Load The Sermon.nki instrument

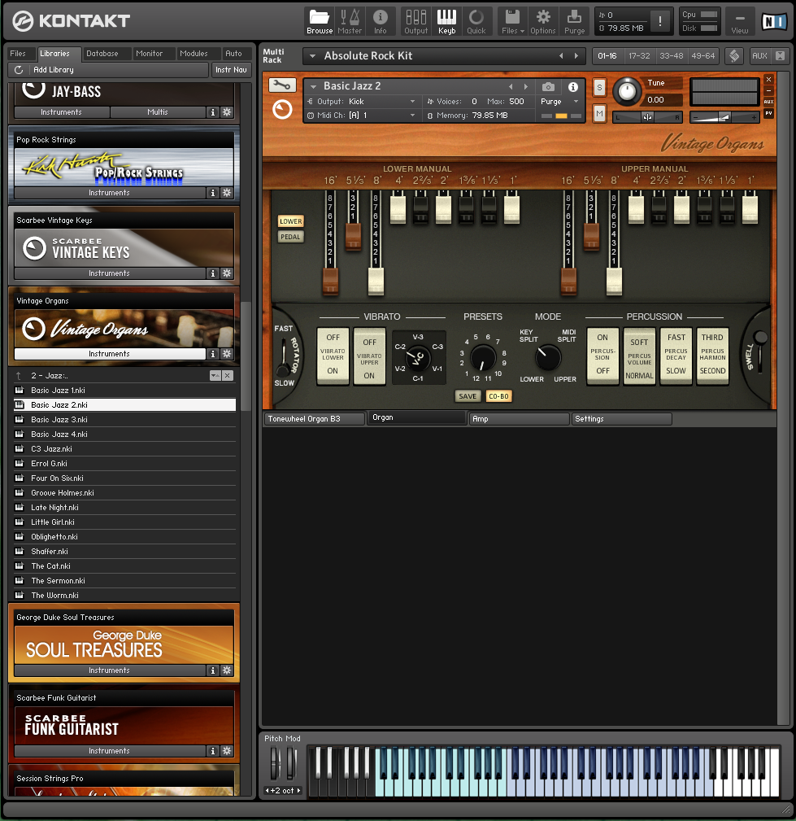[x=124, y=581]
